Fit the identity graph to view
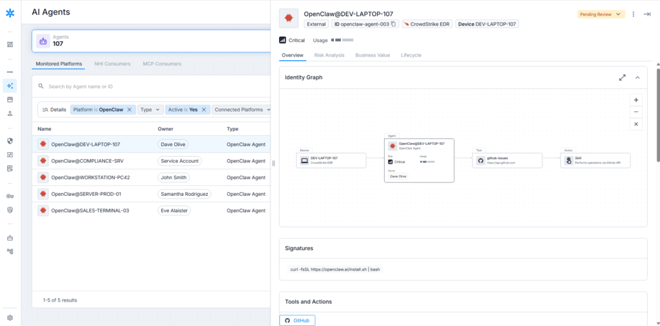The width and height of the screenshot is (660, 326). point(636,124)
